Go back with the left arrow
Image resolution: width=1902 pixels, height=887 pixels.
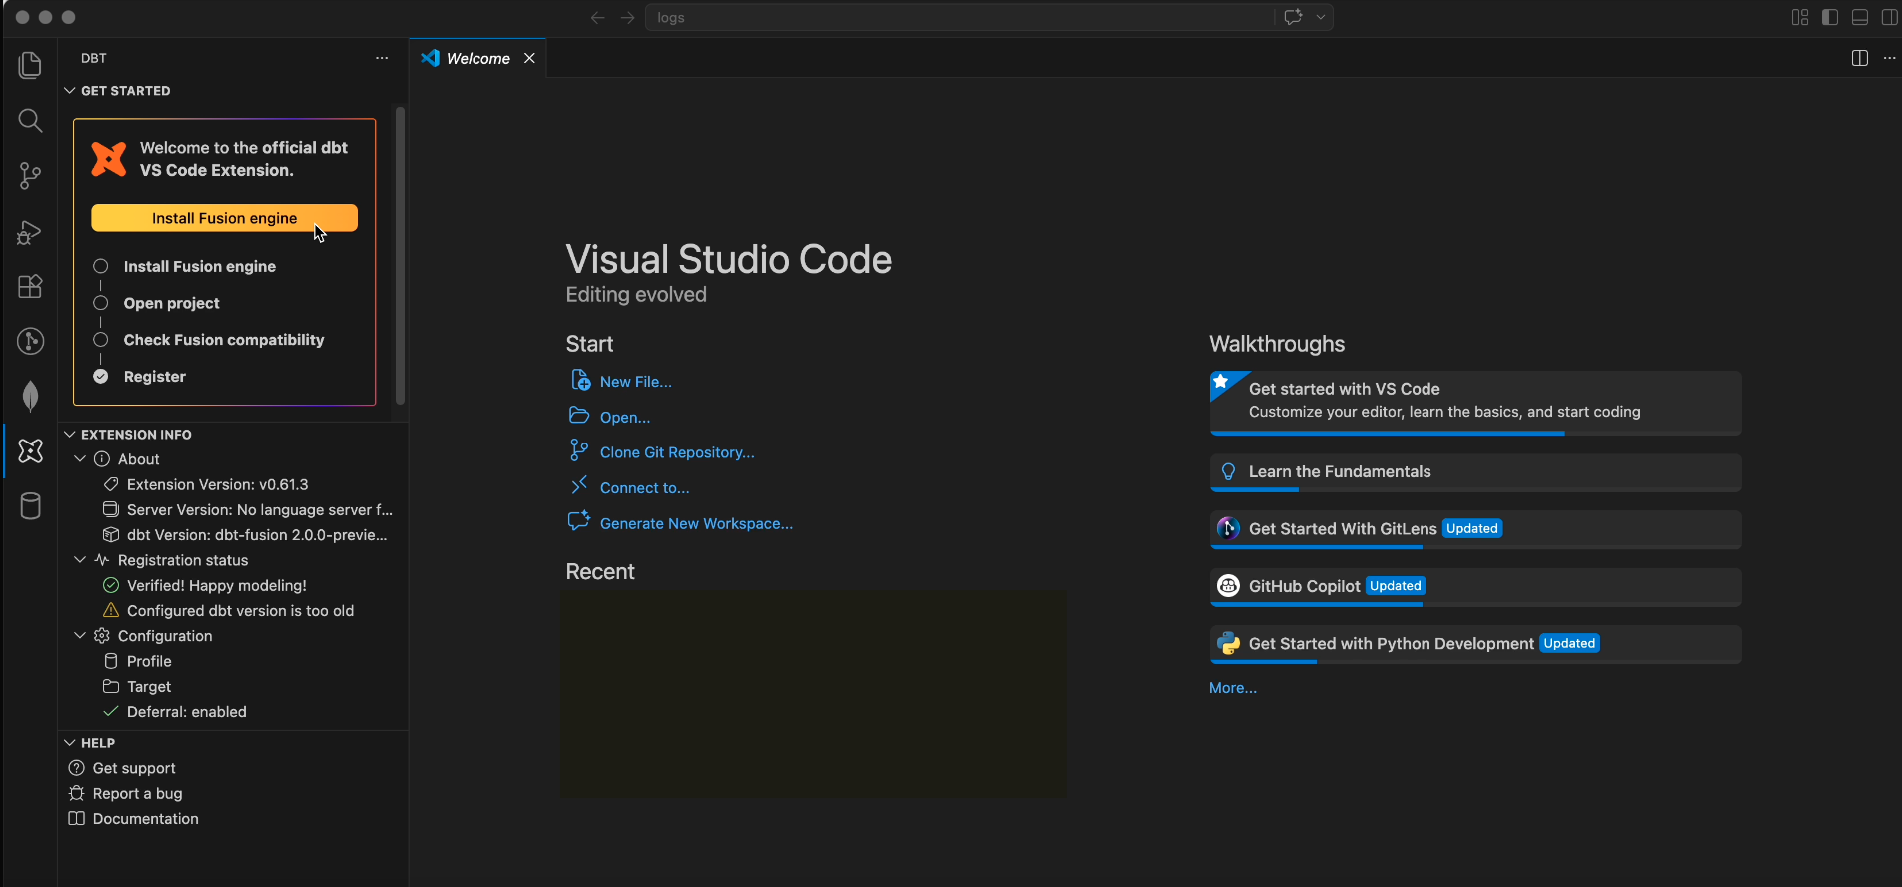click(x=597, y=17)
